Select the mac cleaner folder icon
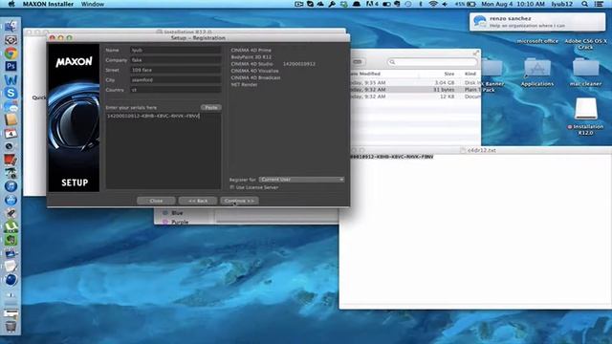The width and height of the screenshot is (612, 344). tap(585, 73)
